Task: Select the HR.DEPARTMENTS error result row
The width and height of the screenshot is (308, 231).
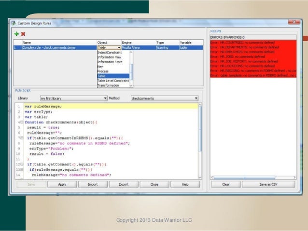Action: (x=253, y=47)
